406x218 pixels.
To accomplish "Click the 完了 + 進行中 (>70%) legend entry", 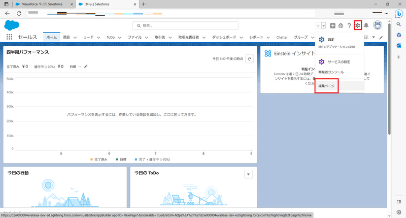I will [x=152, y=160].
